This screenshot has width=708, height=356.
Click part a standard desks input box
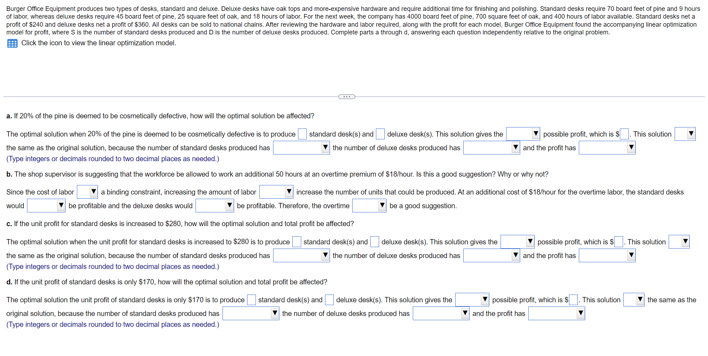click(302, 134)
